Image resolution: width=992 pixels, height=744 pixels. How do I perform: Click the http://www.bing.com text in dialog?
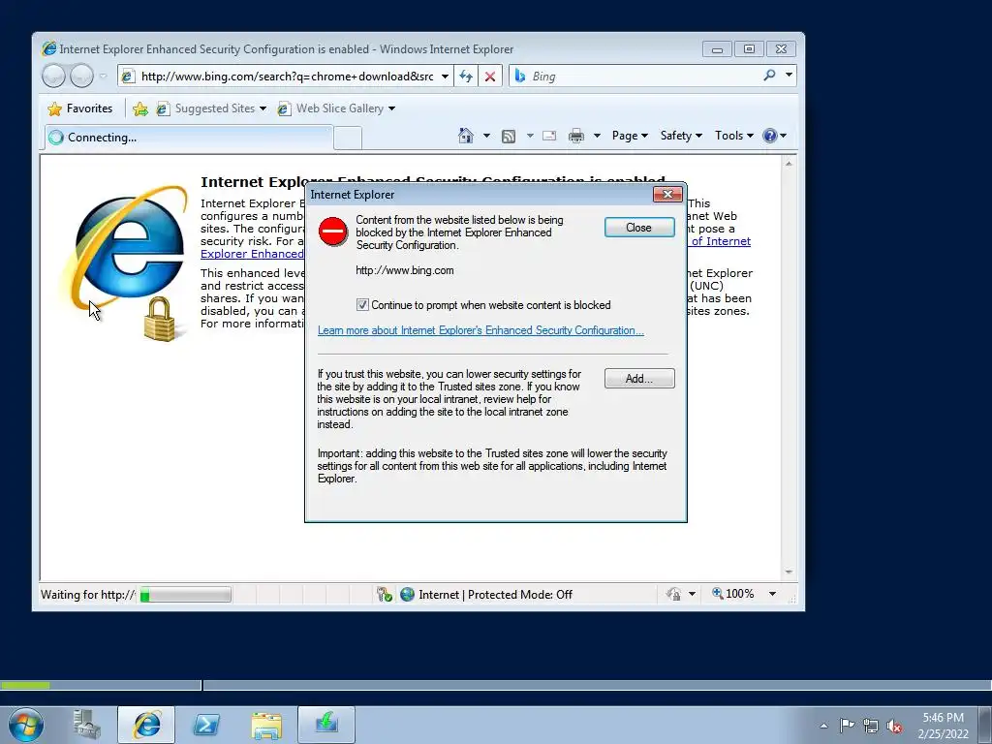pyautogui.click(x=405, y=270)
